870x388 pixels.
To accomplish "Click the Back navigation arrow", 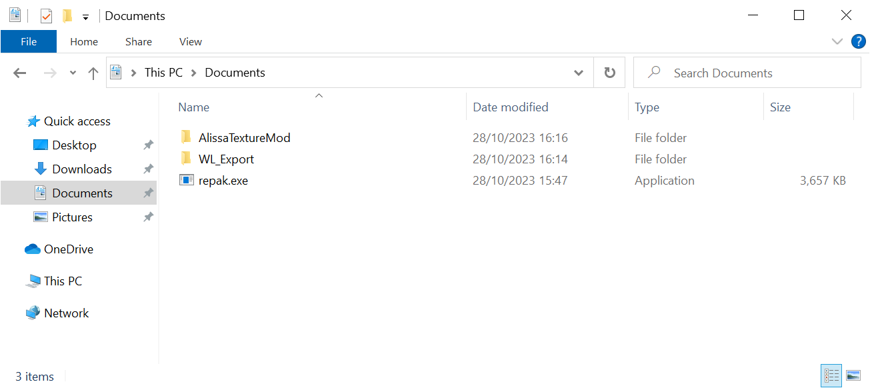I will [x=20, y=73].
